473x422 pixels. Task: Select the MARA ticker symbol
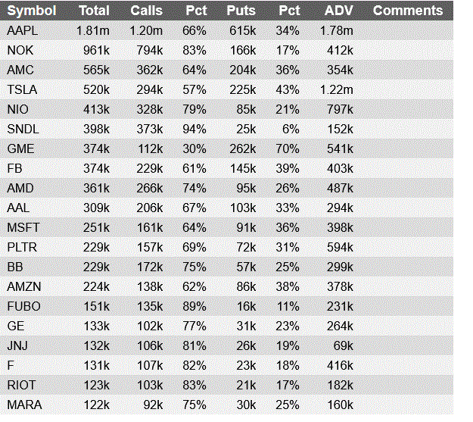point(23,405)
